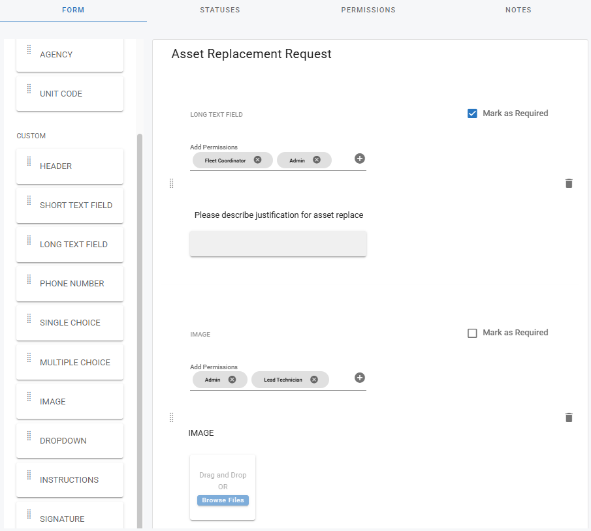
Task: Click drag handle beside Image field block
Action: [x=172, y=417]
